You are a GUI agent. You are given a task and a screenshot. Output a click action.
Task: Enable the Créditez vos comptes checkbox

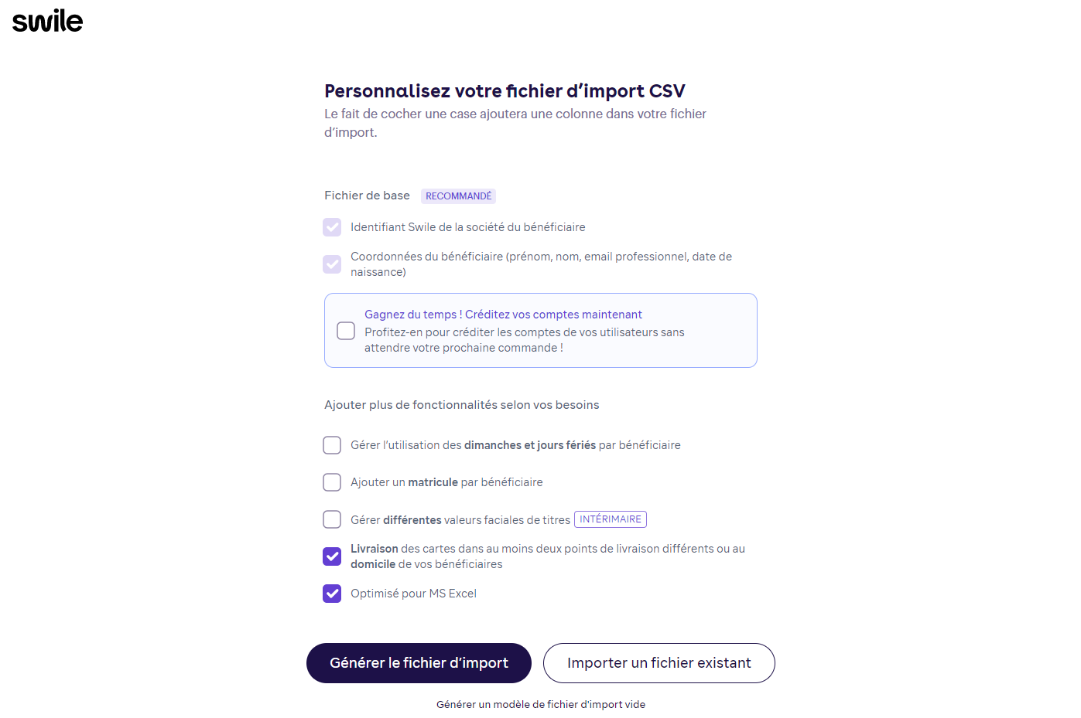tap(346, 331)
